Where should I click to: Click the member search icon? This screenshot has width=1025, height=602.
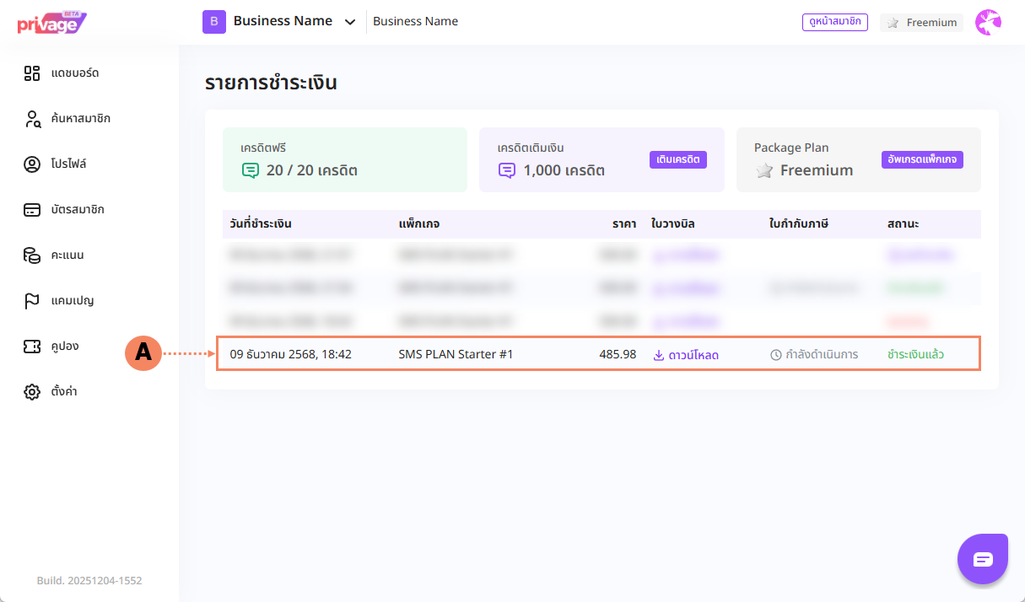[x=32, y=119]
